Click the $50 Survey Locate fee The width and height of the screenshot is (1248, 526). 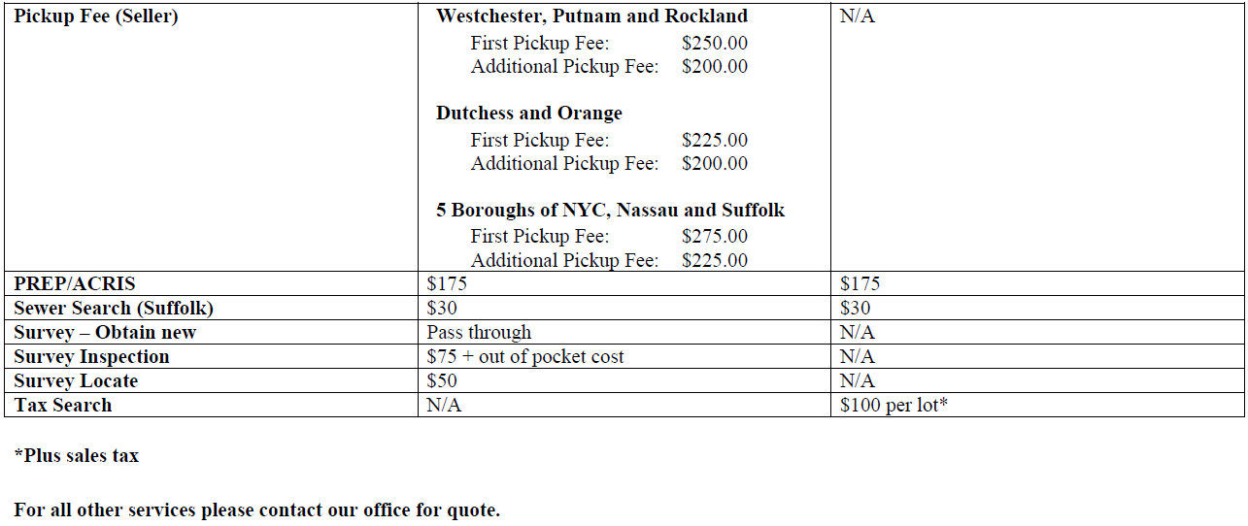pyautogui.click(x=442, y=381)
